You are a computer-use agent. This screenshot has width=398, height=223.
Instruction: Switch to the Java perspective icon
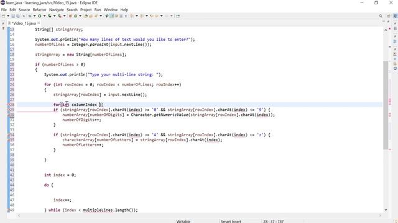396,16
